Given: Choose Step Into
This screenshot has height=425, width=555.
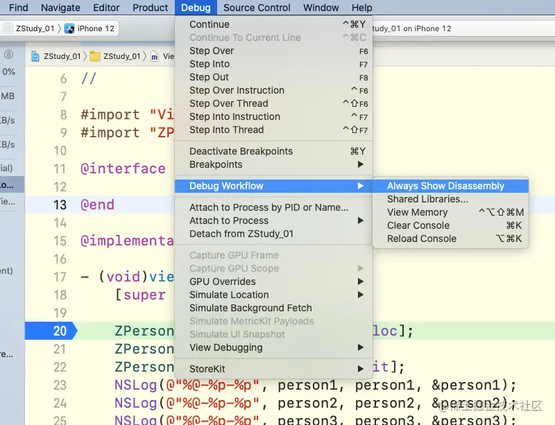Looking at the screenshot, I should [x=273, y=64].
